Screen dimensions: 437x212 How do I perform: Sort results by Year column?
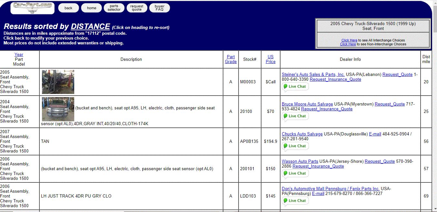[19, 54]
